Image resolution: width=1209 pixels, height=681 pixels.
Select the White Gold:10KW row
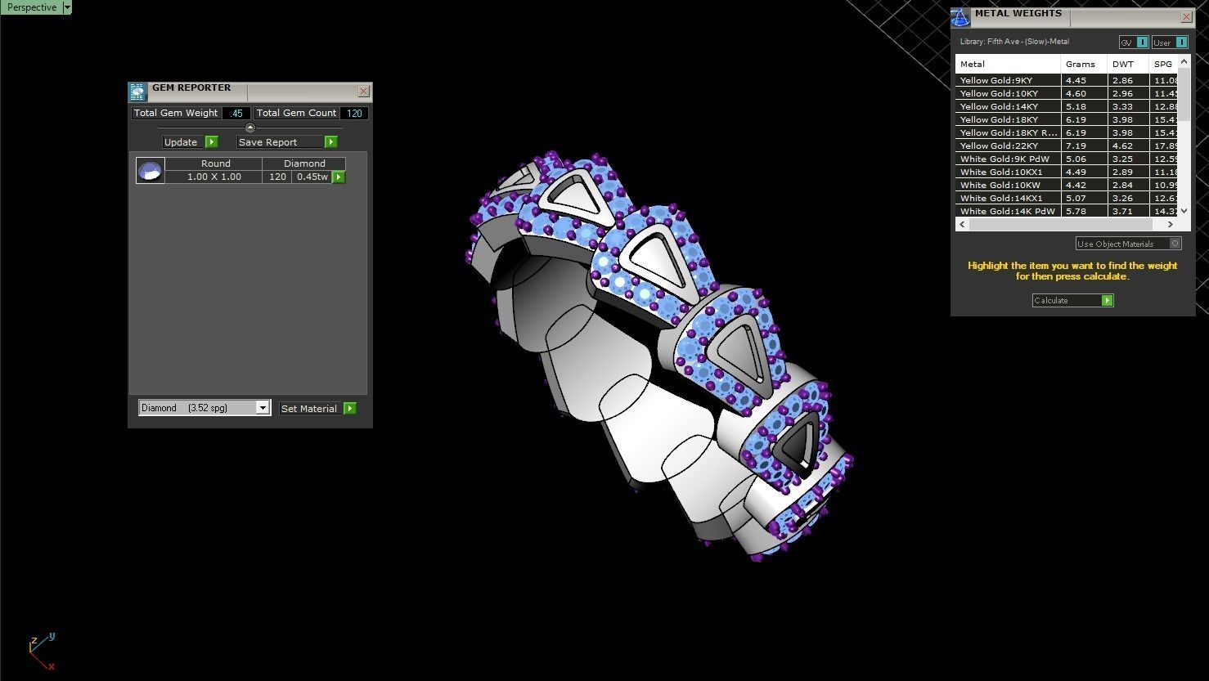(1067, 185)
